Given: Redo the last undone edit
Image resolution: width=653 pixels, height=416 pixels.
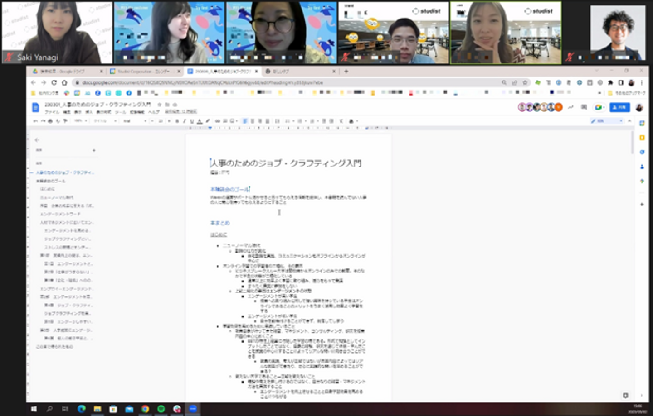Looking at the screenshot, I should 43,121.
